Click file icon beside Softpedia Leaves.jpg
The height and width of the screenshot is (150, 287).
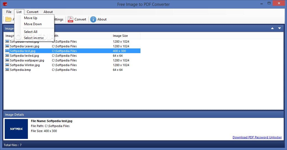tap(7, 46)
